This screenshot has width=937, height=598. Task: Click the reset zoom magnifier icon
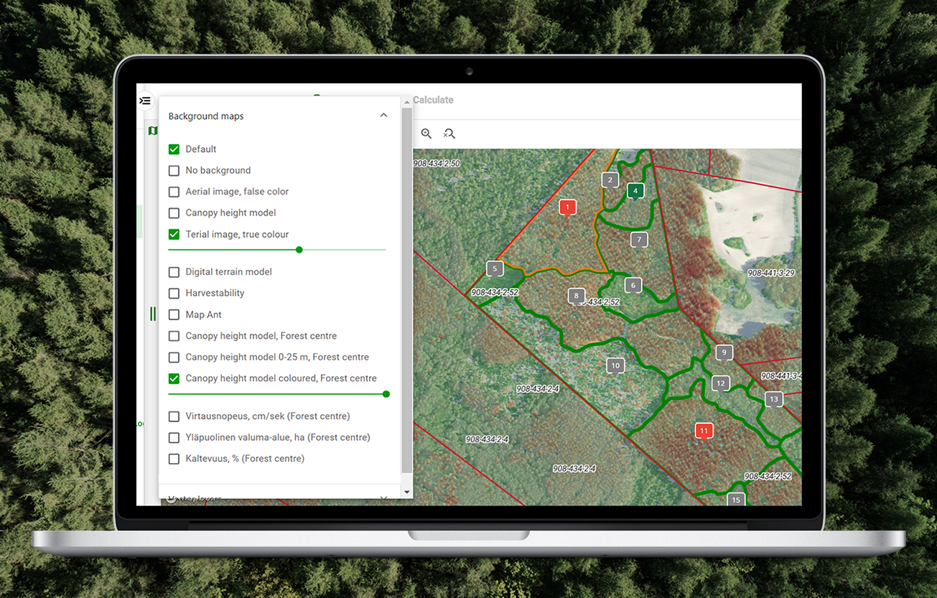click(x=449, y=134)
